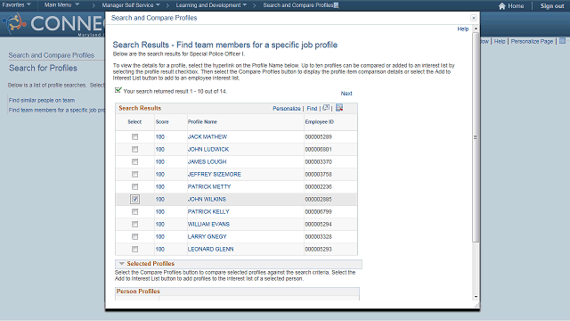Open the Manager Self Service breadcrumb menu

pyautogui.click(x=131, y=5)
